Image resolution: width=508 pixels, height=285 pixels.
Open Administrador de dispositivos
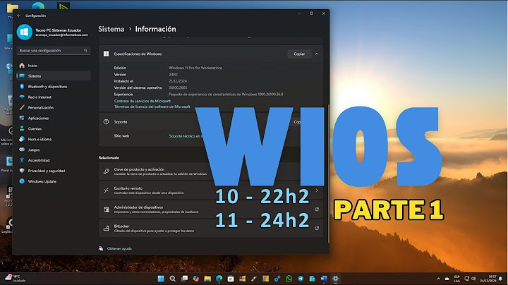pos(210,210)
